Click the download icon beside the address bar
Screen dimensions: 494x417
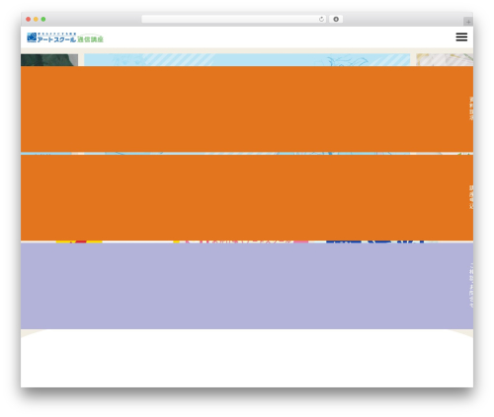point(336,20)
